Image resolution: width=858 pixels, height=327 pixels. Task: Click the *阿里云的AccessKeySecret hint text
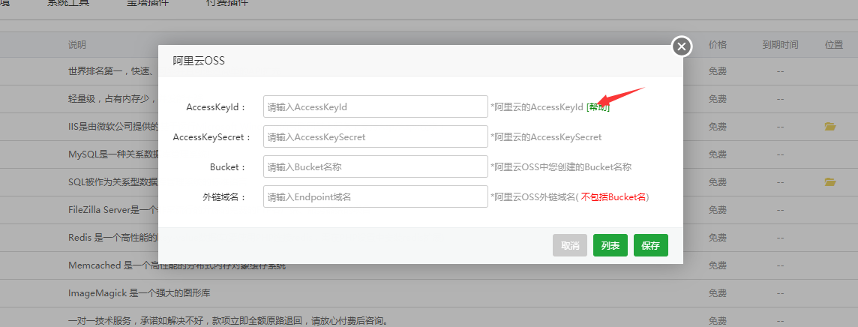[x=546, y=137]
